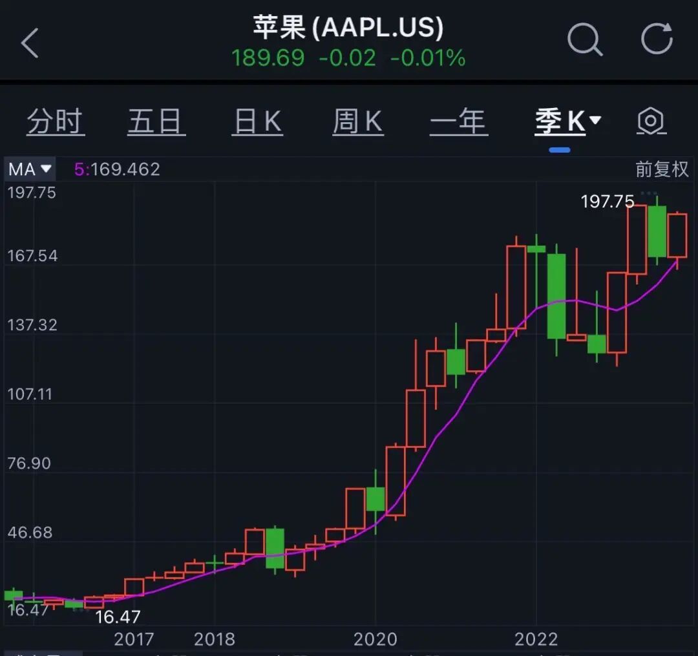Refresh the AAPL quote data
Image resolution: width=698 pixels, height=656 pixels.
click(x=657, y=39)
